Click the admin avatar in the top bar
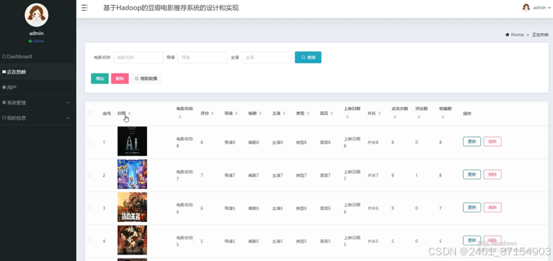Image resolution: width=553 pixels, height=261 pixels. 526,8
